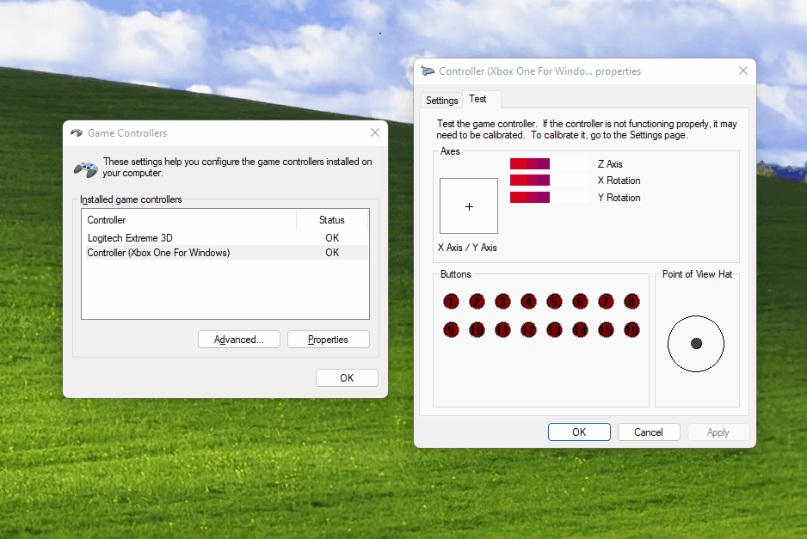Click the 'Z Axis' label
The width and height of the screenshot is (807, 539).
610,164
